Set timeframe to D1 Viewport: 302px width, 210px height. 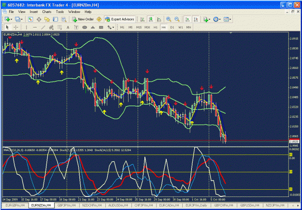tap(172, 28)
